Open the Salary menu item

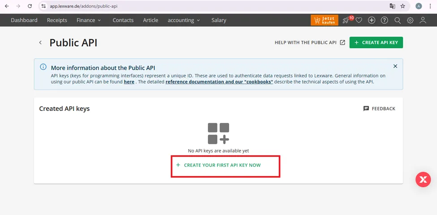(x=219, y=20)
